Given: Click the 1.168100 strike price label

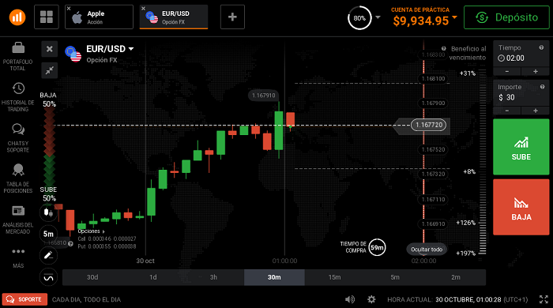Looking at the screenshot, I should 433,78.
